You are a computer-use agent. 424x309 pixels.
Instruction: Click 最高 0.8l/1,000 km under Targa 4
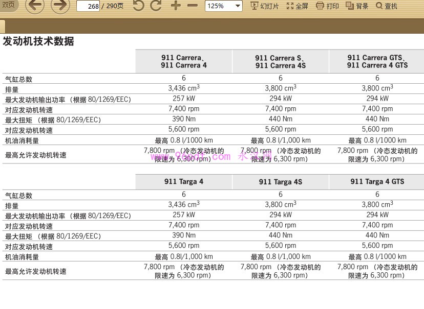tap(184, 256)
